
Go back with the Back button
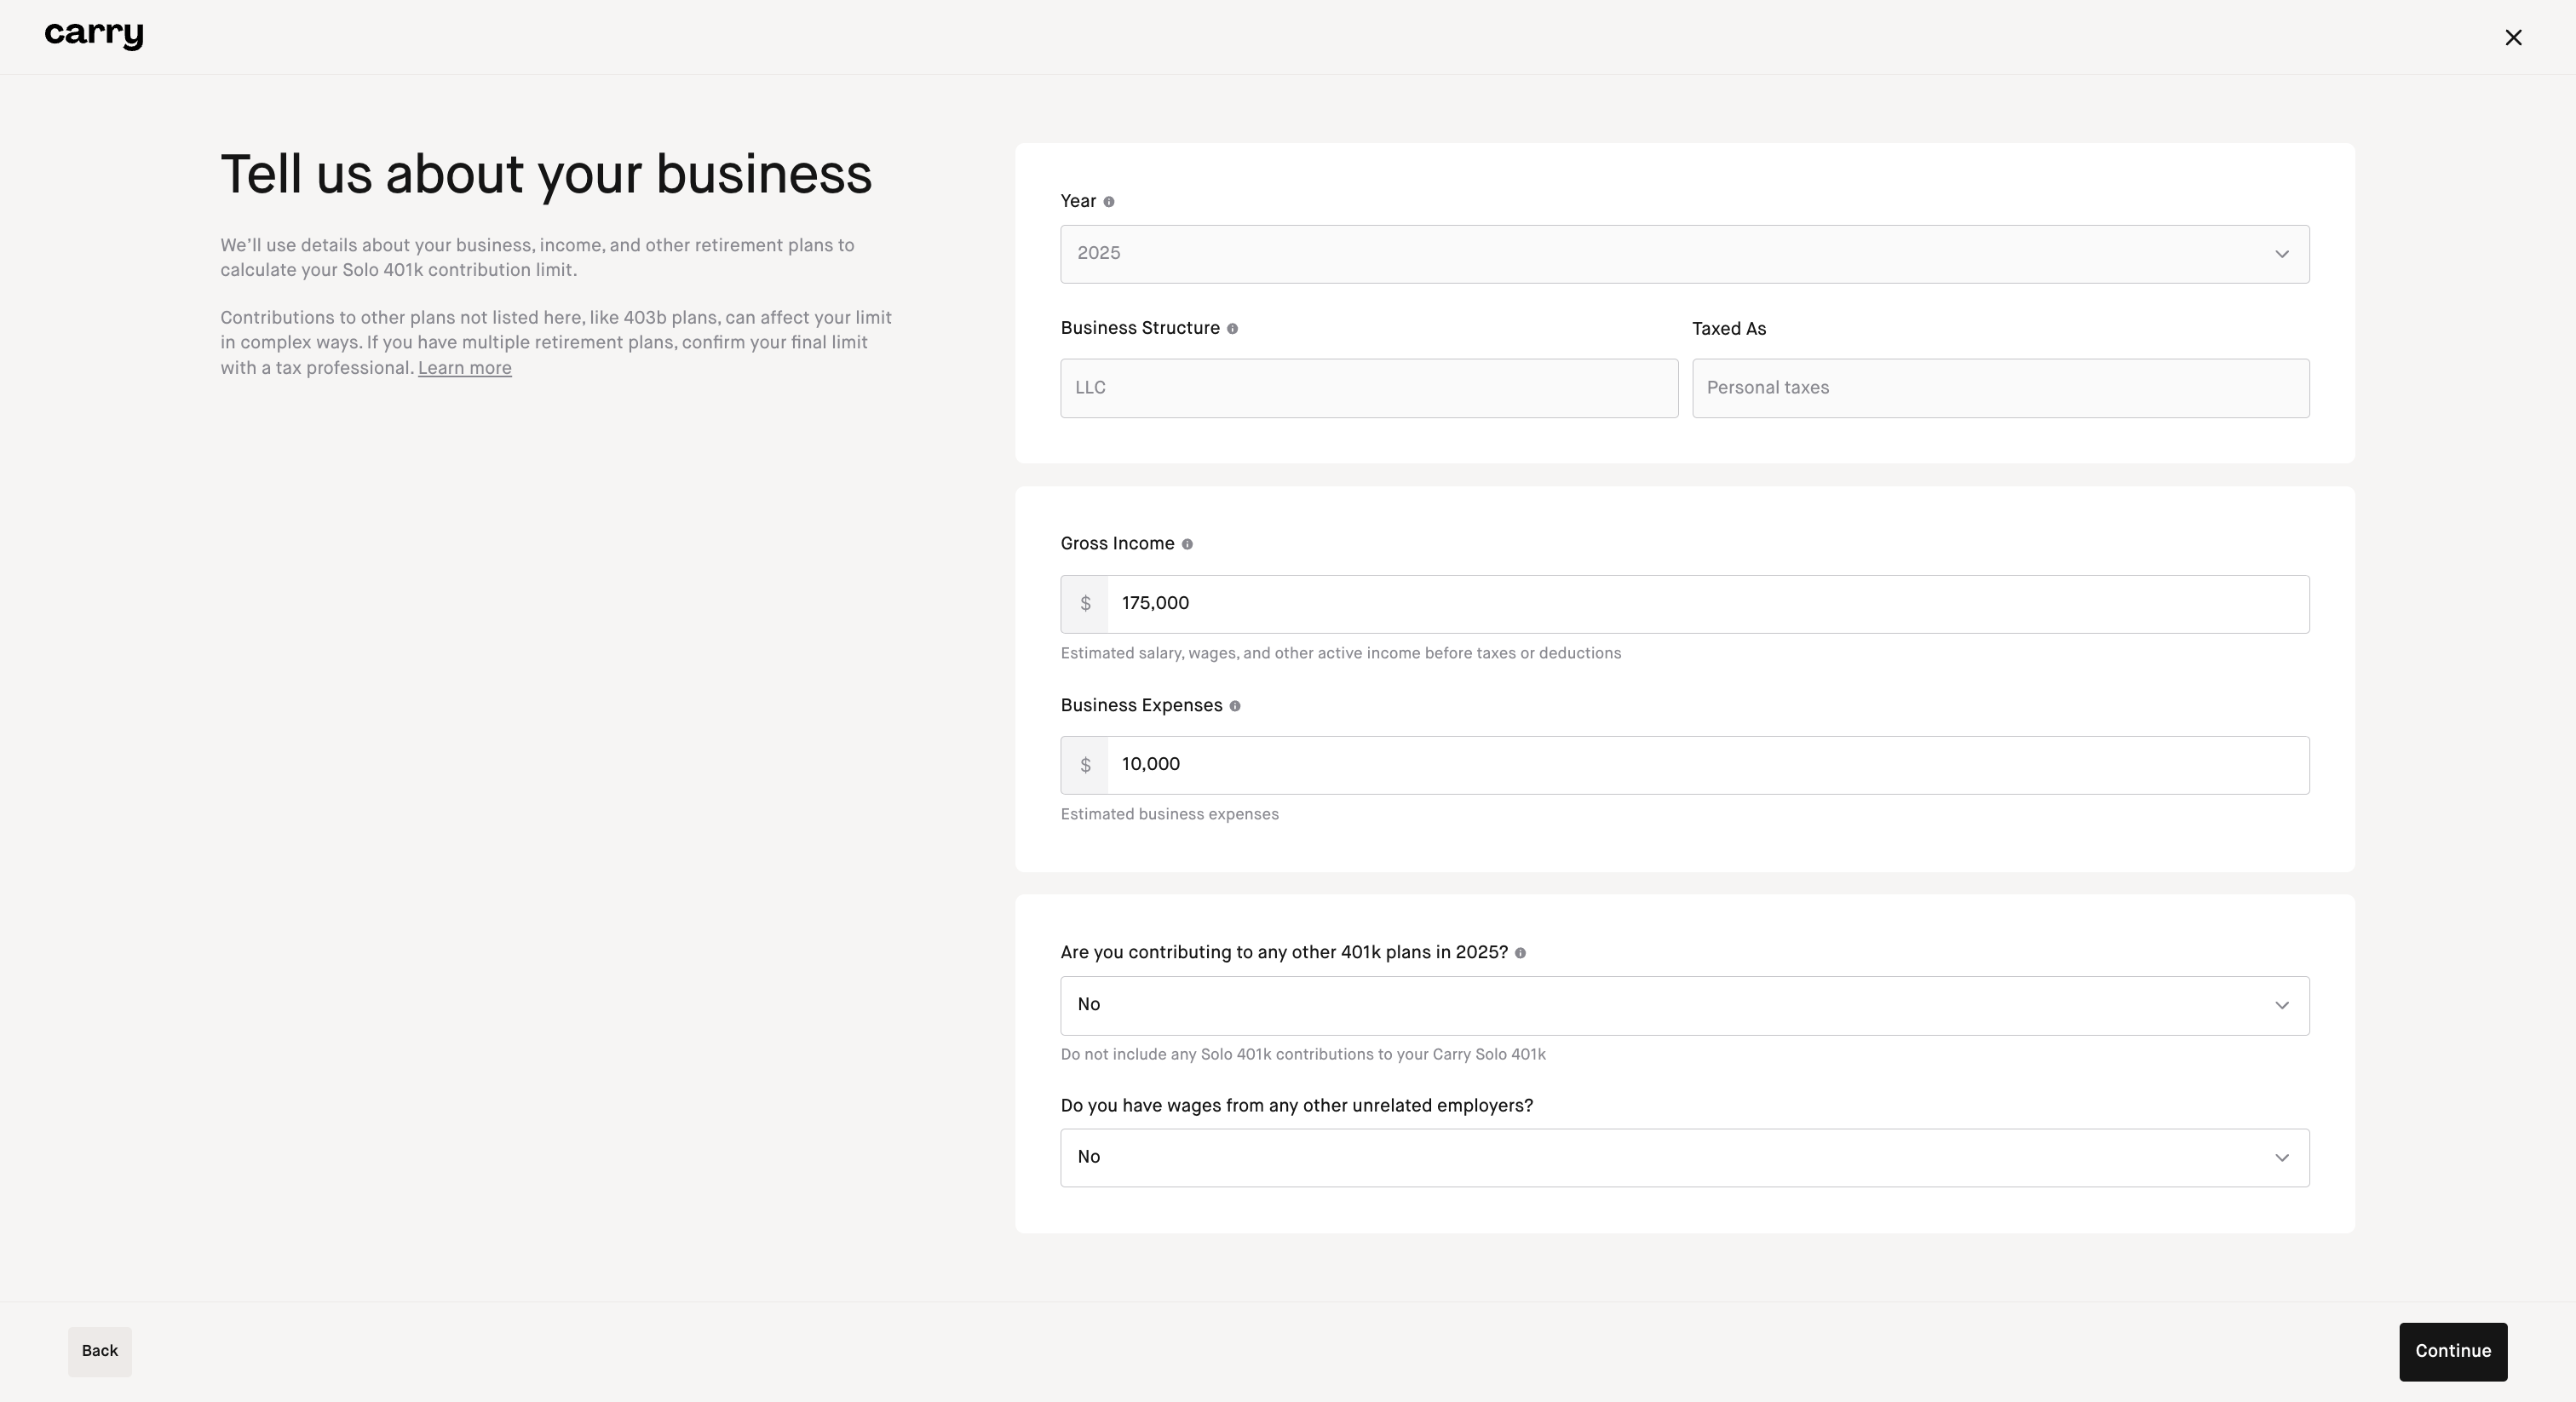coord(100,1351)
